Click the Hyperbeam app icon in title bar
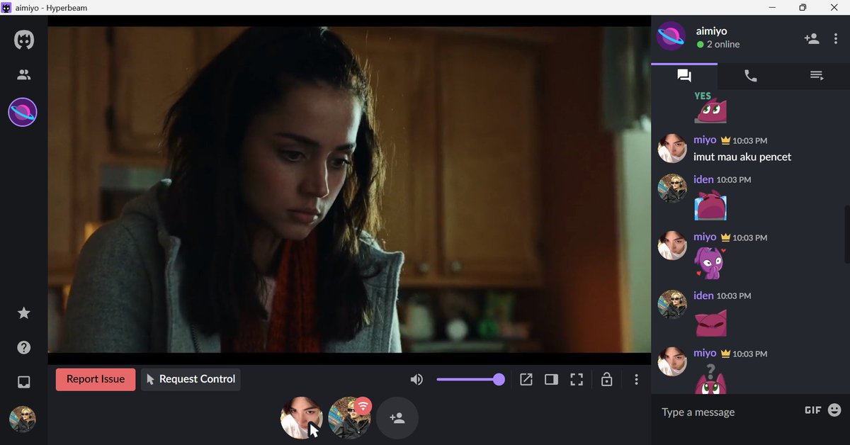The width and height of the screenshot is (850, 445). [x=6, y=7]
